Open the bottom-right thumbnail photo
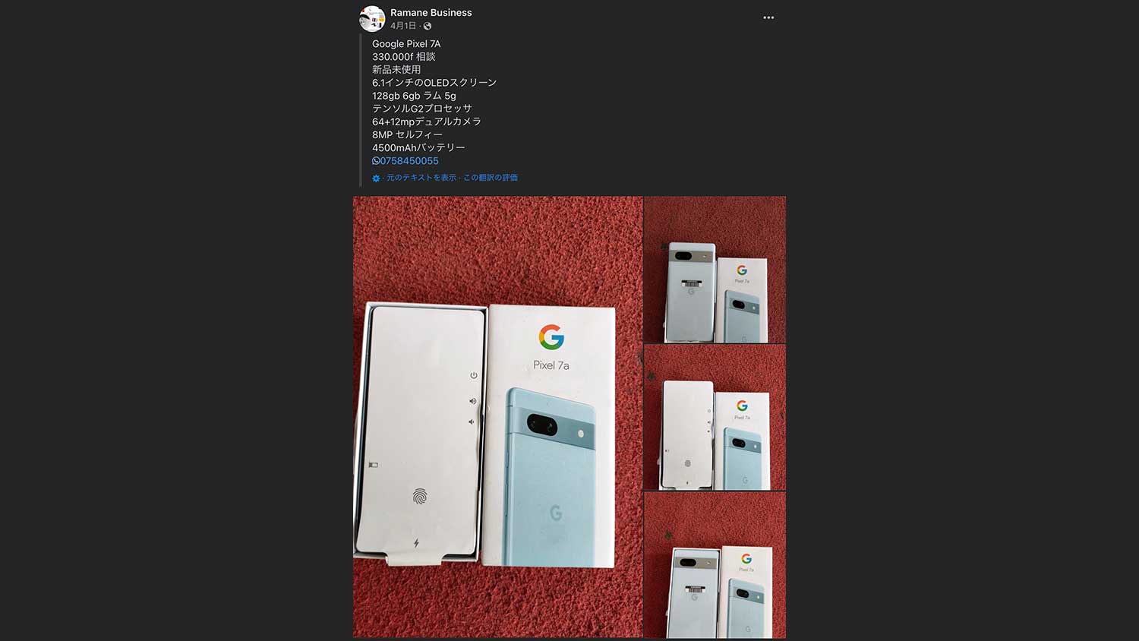 tap(715, 565)
